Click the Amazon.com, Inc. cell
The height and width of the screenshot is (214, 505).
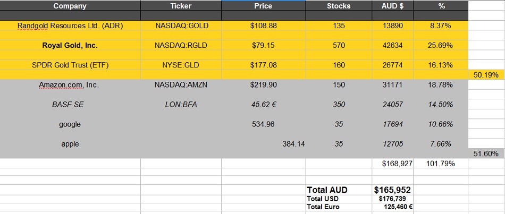(70, 85)
